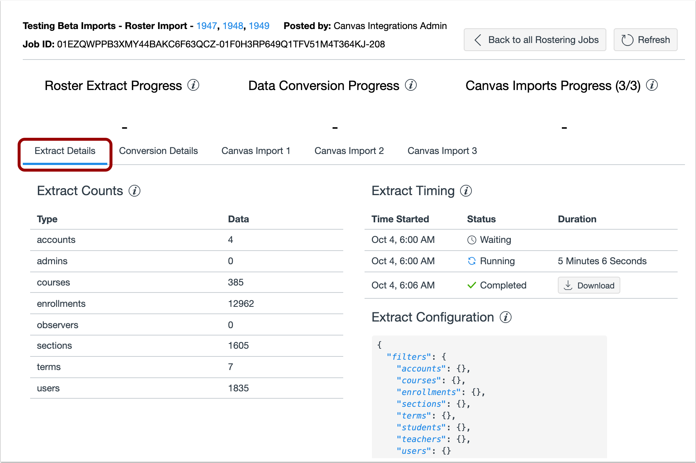Show Extract Configuration info tooltip icon
Screen dimensions: 696x463
[x=506, y=317]
